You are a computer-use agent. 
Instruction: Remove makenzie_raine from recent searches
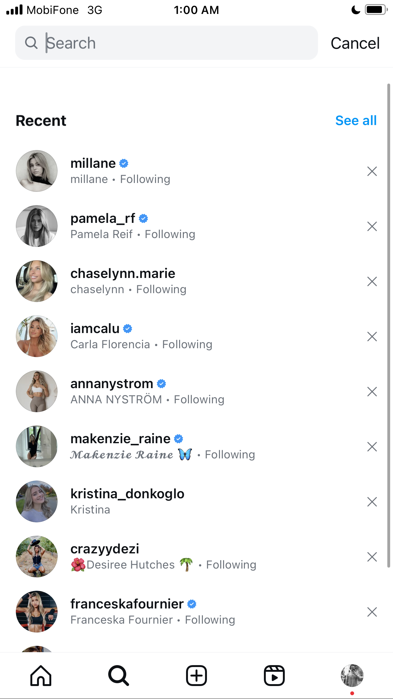[x=372, y=447]
